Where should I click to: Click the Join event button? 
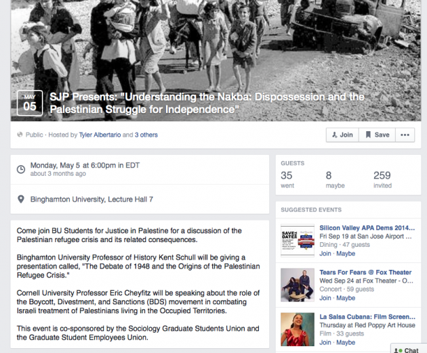(x=342, y=135)
